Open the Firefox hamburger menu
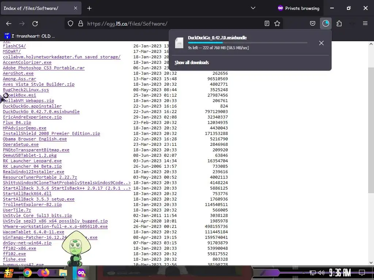The image size is (374, 280). (365, 23)
